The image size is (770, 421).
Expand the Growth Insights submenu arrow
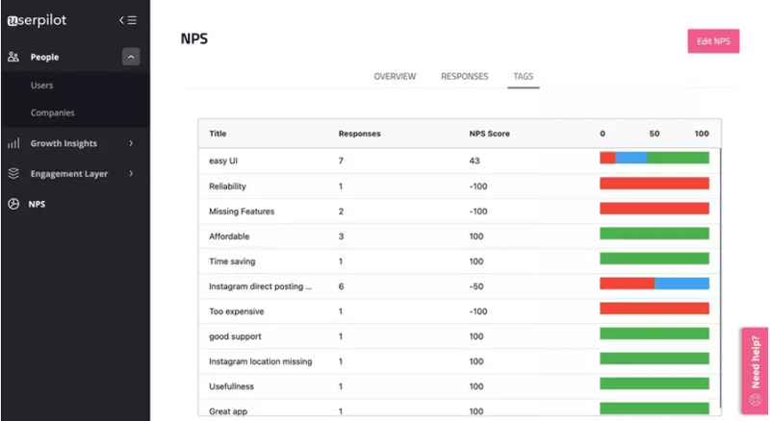(x=131, y=143)
